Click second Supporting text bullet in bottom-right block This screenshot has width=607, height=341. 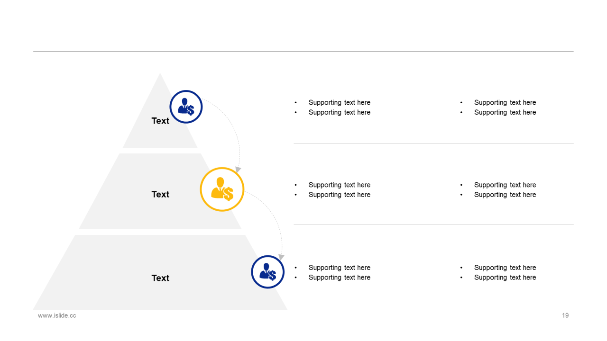pyautogui.click(x=505, y=278)
